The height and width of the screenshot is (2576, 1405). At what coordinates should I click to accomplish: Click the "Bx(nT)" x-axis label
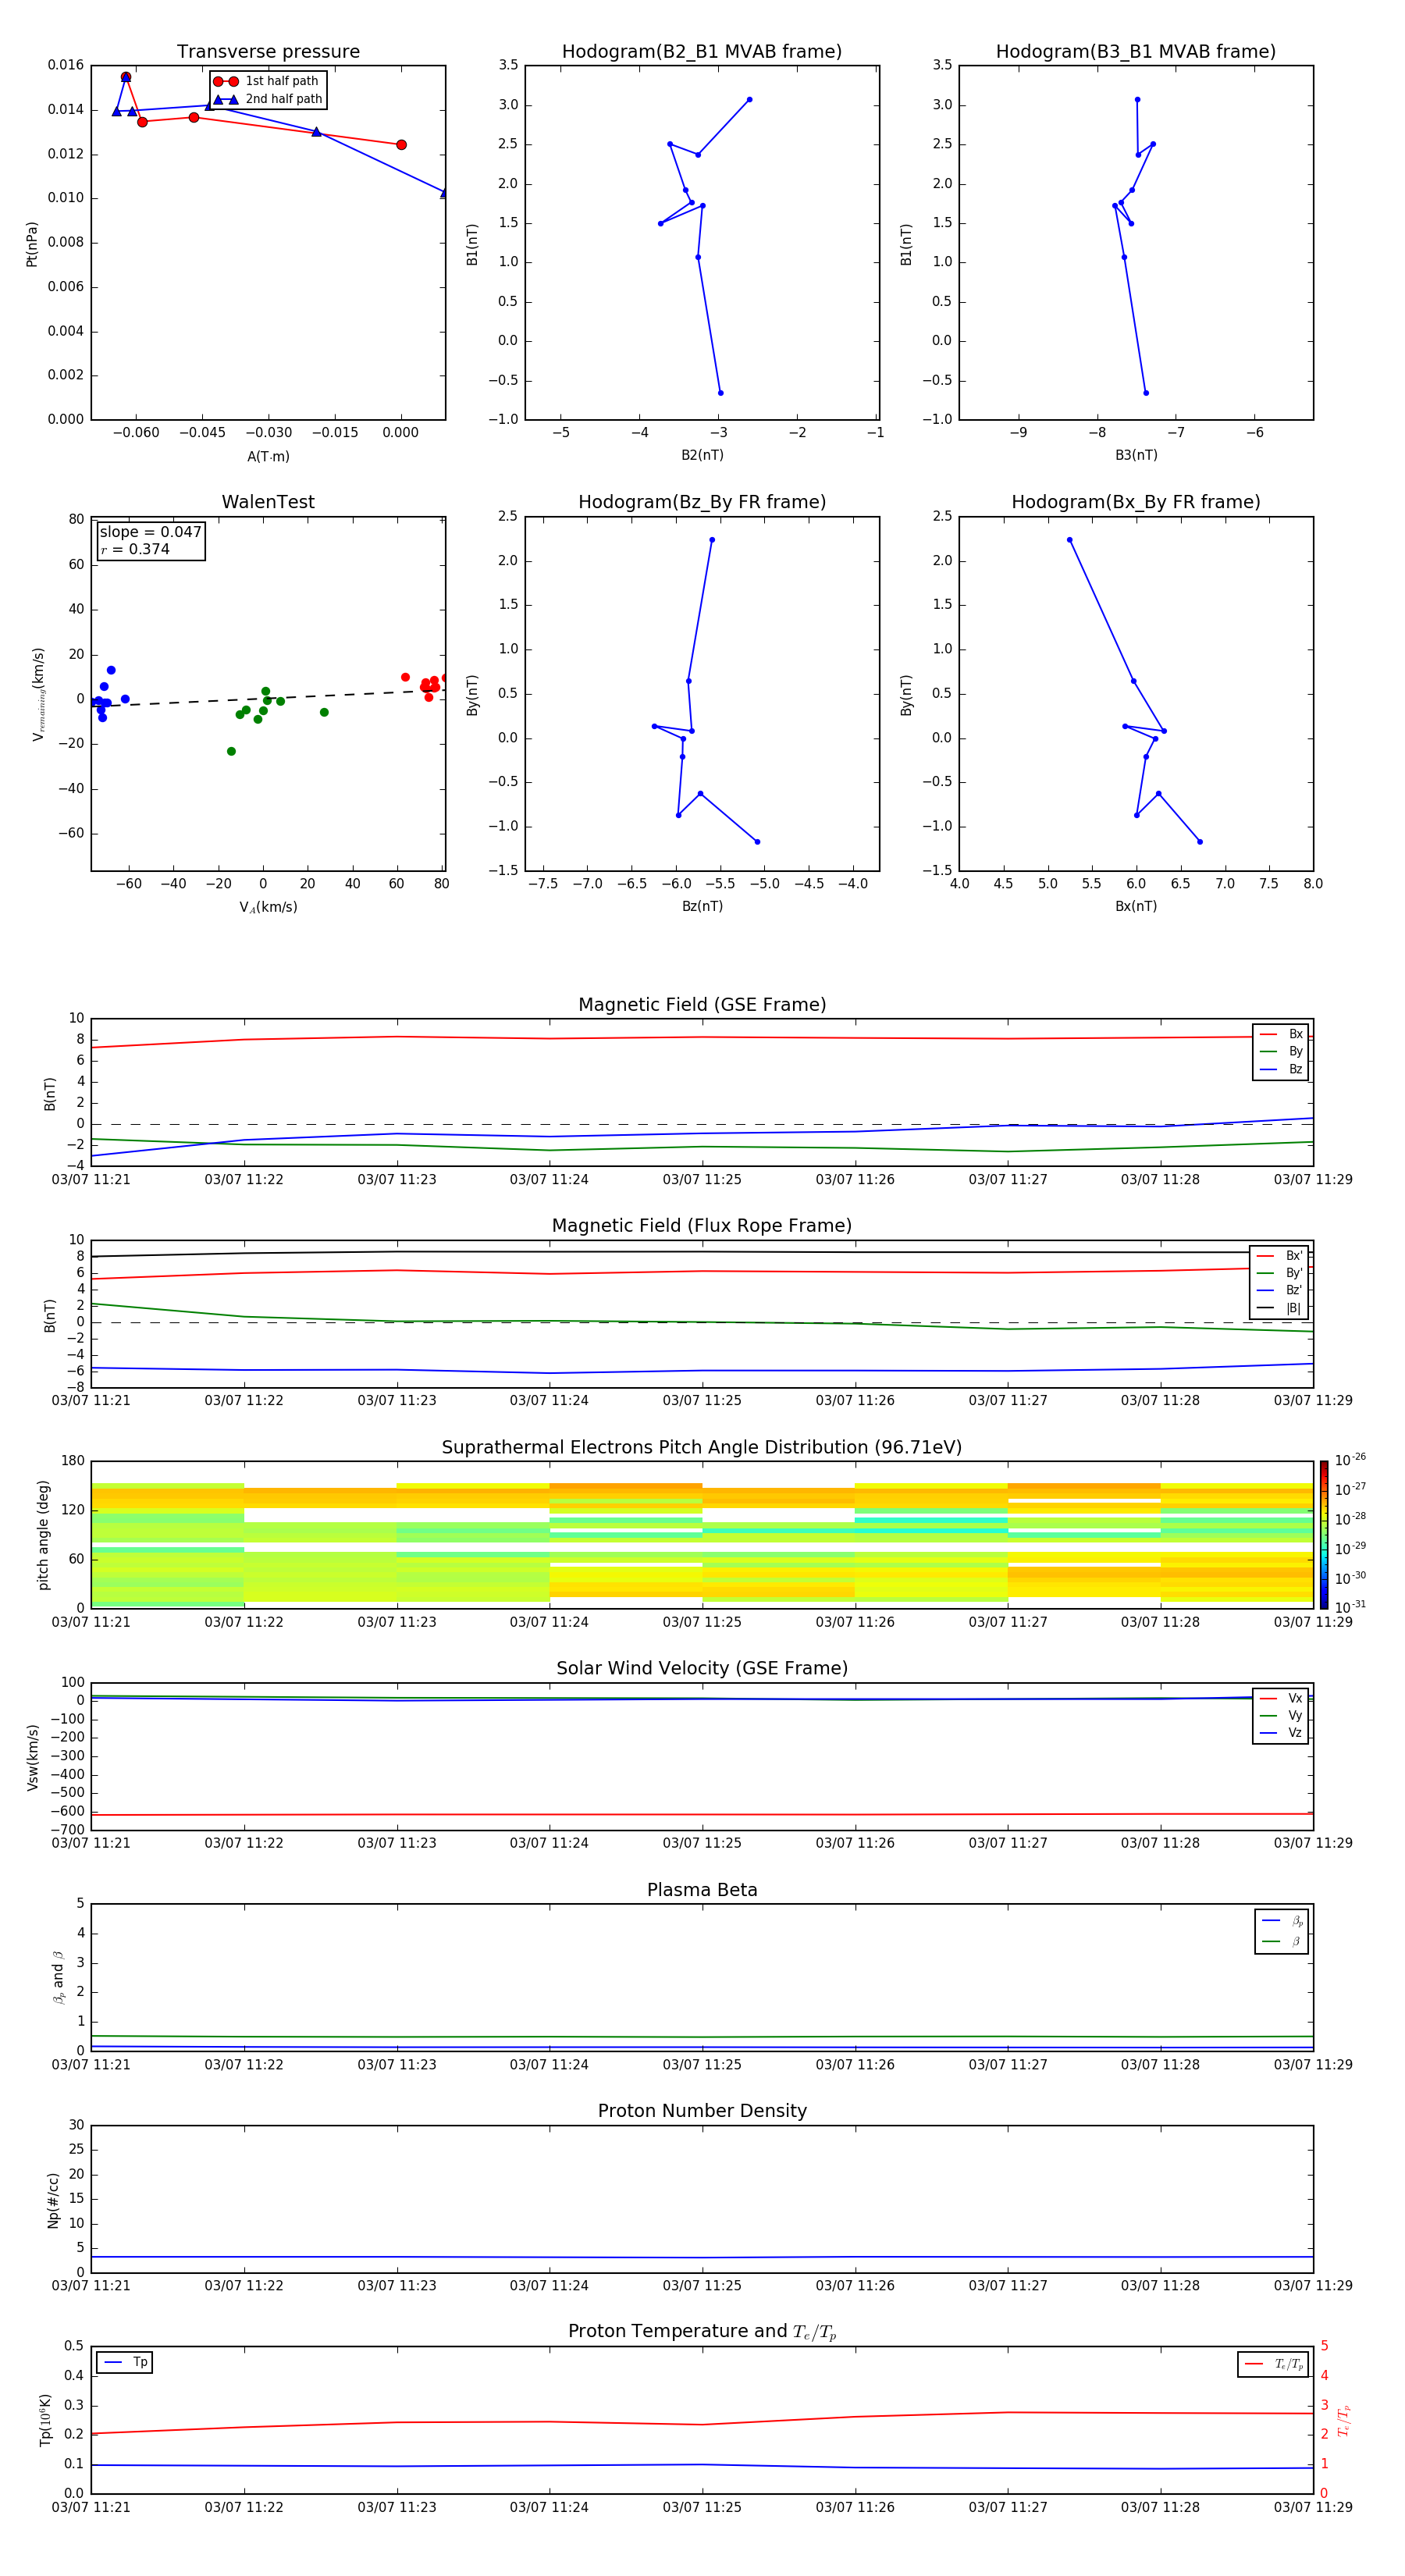[x=1136, y=906]
